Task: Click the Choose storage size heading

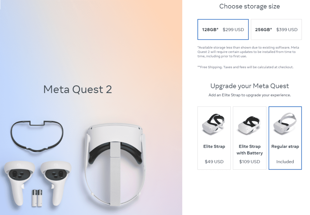Action: [x=249, y=6]
